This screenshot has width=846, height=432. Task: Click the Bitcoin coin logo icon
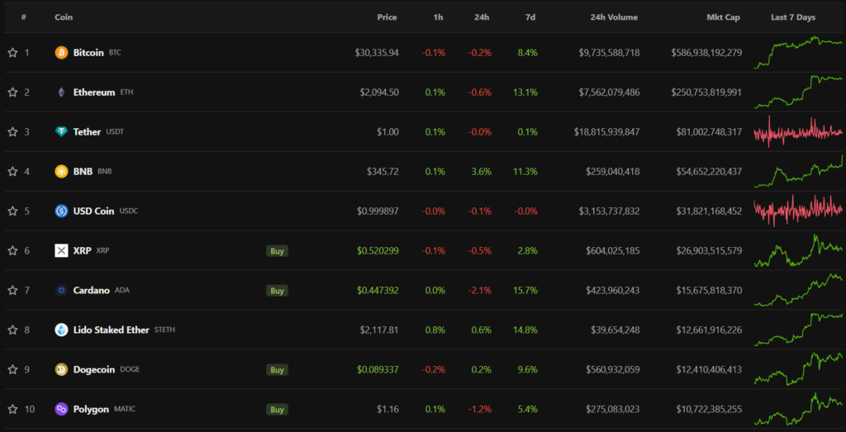click(61, 53)
